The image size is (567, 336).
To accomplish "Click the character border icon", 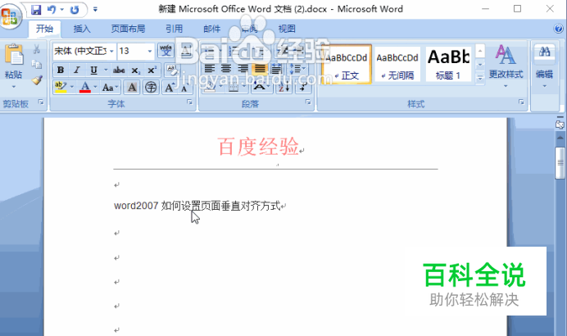I will tap(186, 51).
